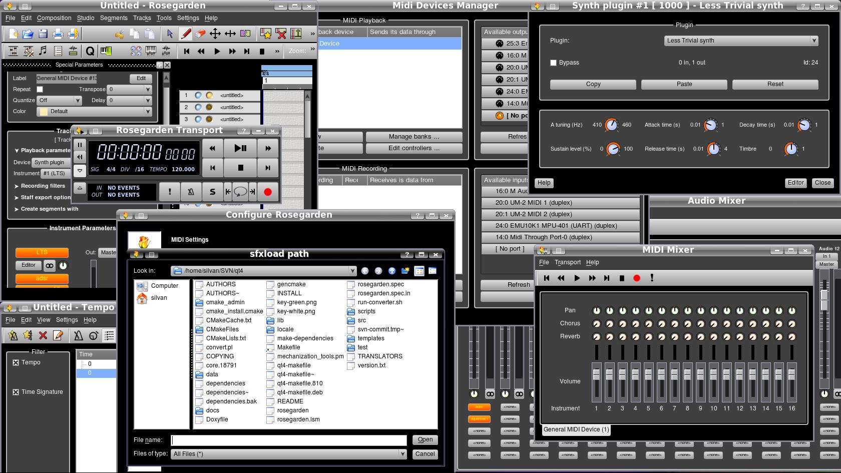This screenshot has width=841, height=473.
Task: Click Cancel in sfxload path dialog
Action: click(425, 454)
